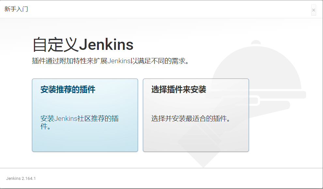
Task: Close the 新手入门 dialog with ×
Action: pos(314,10)
